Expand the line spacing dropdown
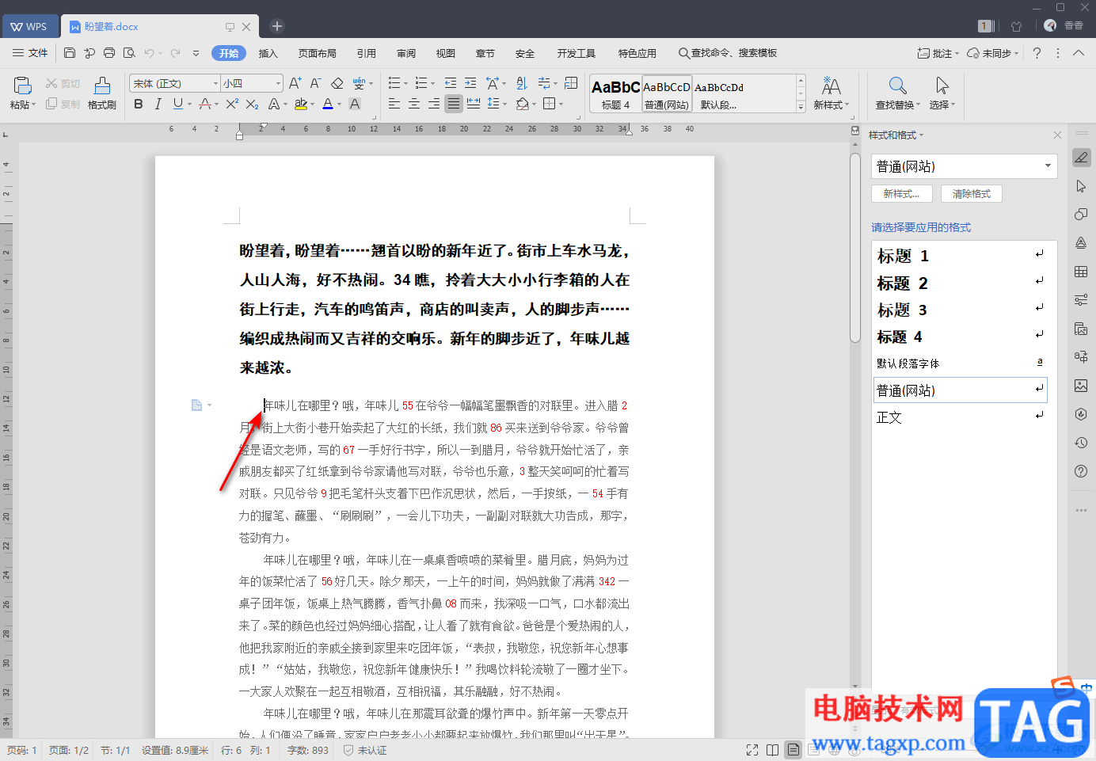This screenshot has height=761, width=1096. pos(505,104)
